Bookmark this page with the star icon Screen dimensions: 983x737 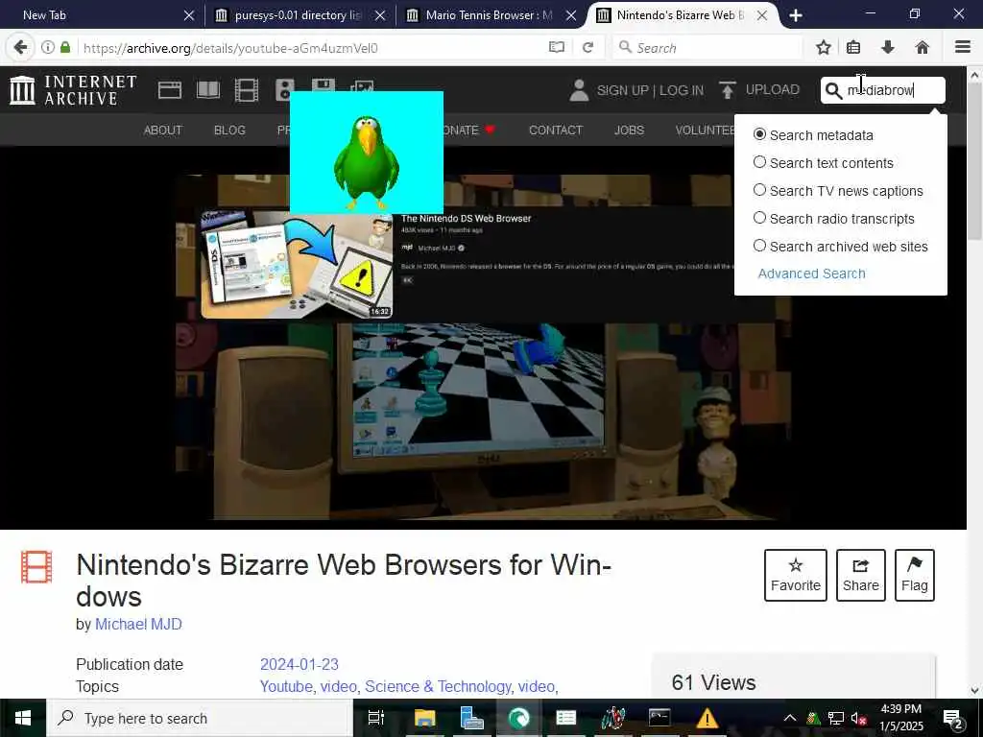tap(824, 47)
